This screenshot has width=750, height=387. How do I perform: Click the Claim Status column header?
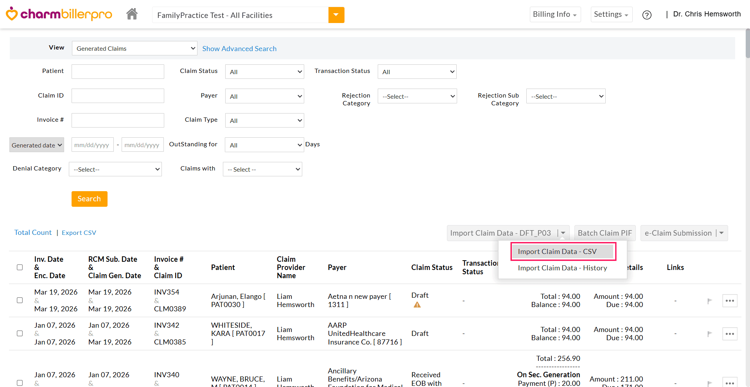432,267
